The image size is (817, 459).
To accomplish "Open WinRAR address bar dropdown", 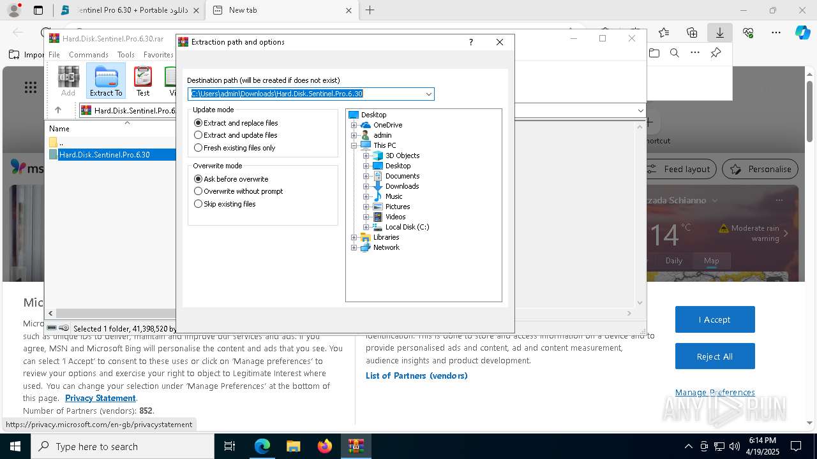I will pos(640,110).
